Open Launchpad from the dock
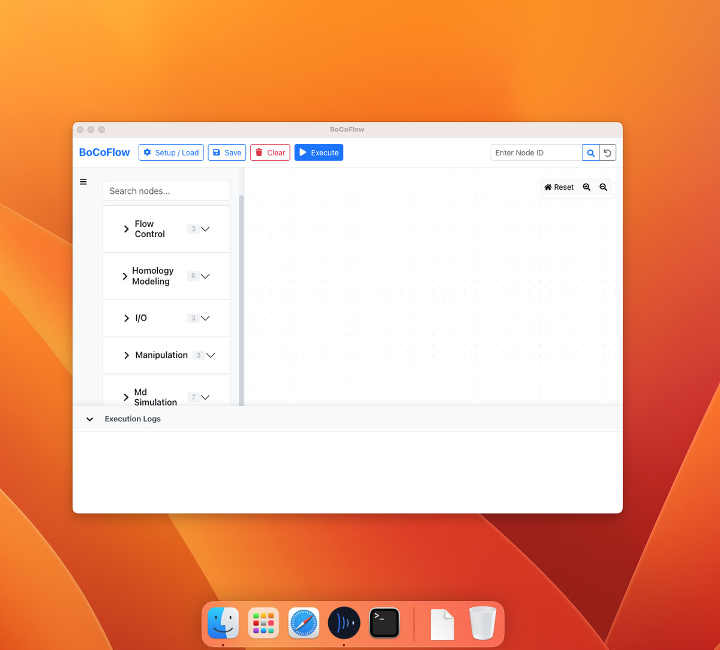The image size is (720, 650). click(x=263, y=623)
